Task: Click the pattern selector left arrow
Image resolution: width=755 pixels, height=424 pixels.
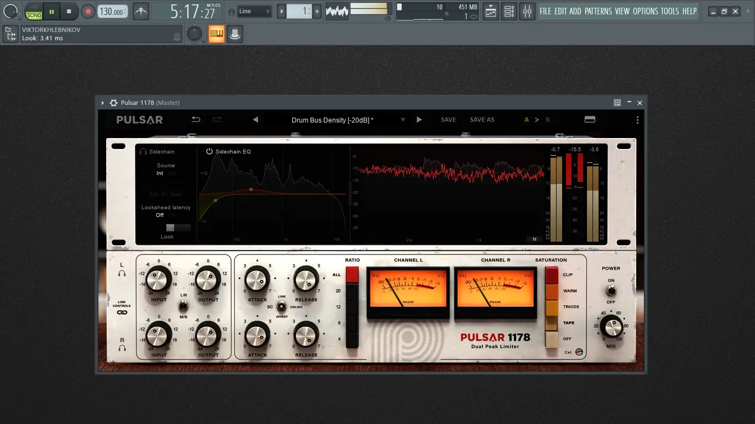Action: (282, 11)
